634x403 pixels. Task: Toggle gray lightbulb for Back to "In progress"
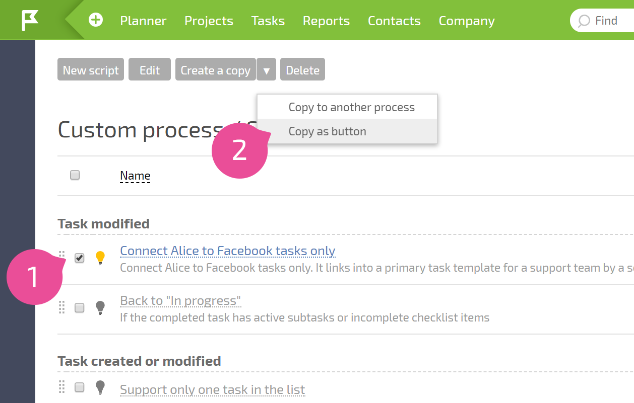[x=100, y=307]
